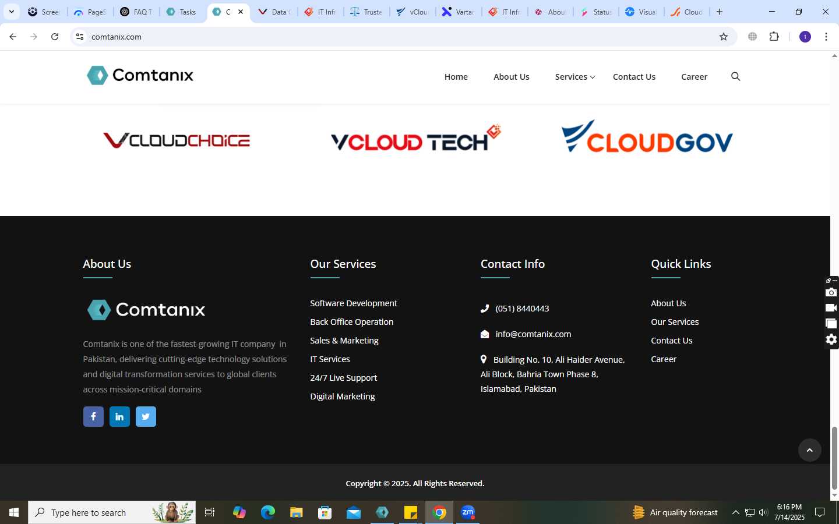
Task: Click the camera screenshot icon on right edge
Action: pyautogui.click(x=831, y=292)
